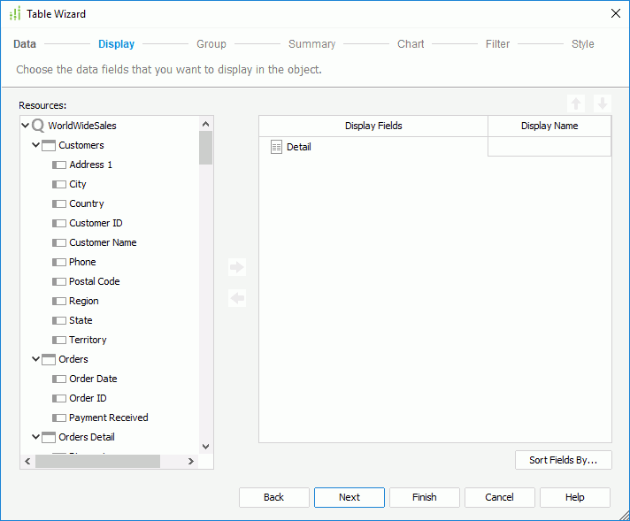Select the Customer Name field label

(103, 242)
